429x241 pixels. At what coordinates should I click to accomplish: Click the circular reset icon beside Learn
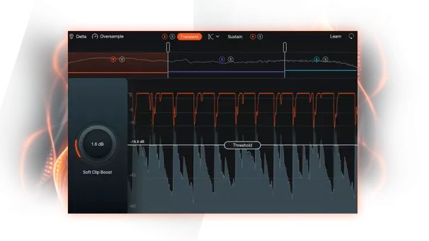tap(351, 36)
